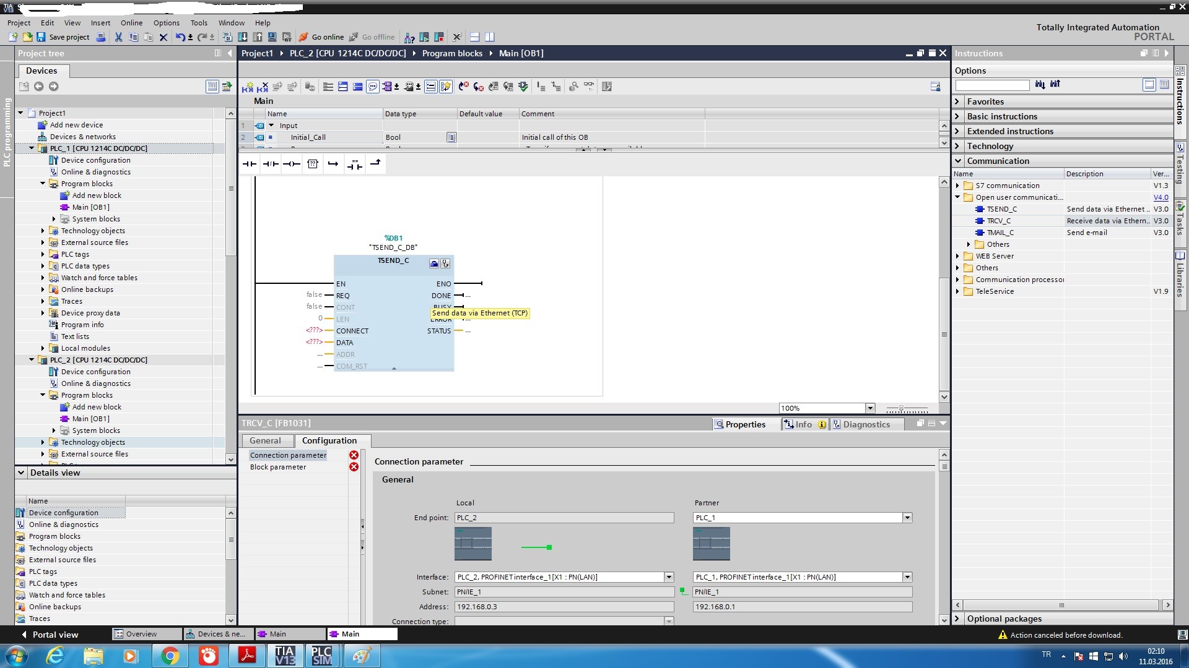Select Block parameter in the configuration list
The height and width of the screenshot is (668, 1189).
277,467
